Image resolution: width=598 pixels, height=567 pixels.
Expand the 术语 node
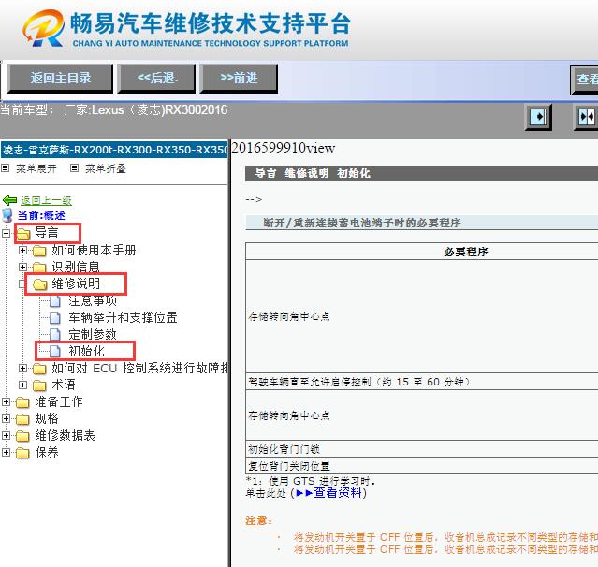(x=22, y=385)
